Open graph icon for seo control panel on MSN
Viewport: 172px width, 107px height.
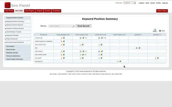coord(101,55)
